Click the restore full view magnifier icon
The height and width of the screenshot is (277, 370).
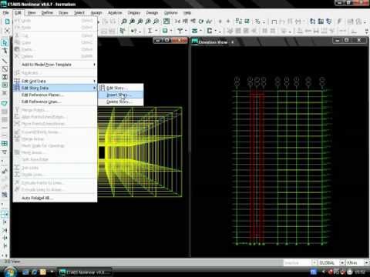tap(132, 22)
